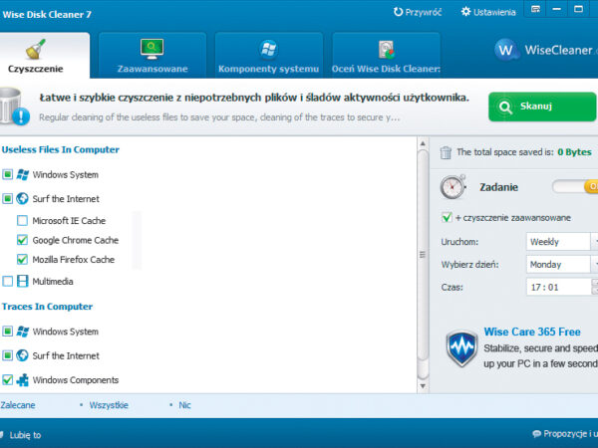The height and width of the screenshot is (448, 598).
Task: Click the Przywróć restore icon
Action: (399, 12)
